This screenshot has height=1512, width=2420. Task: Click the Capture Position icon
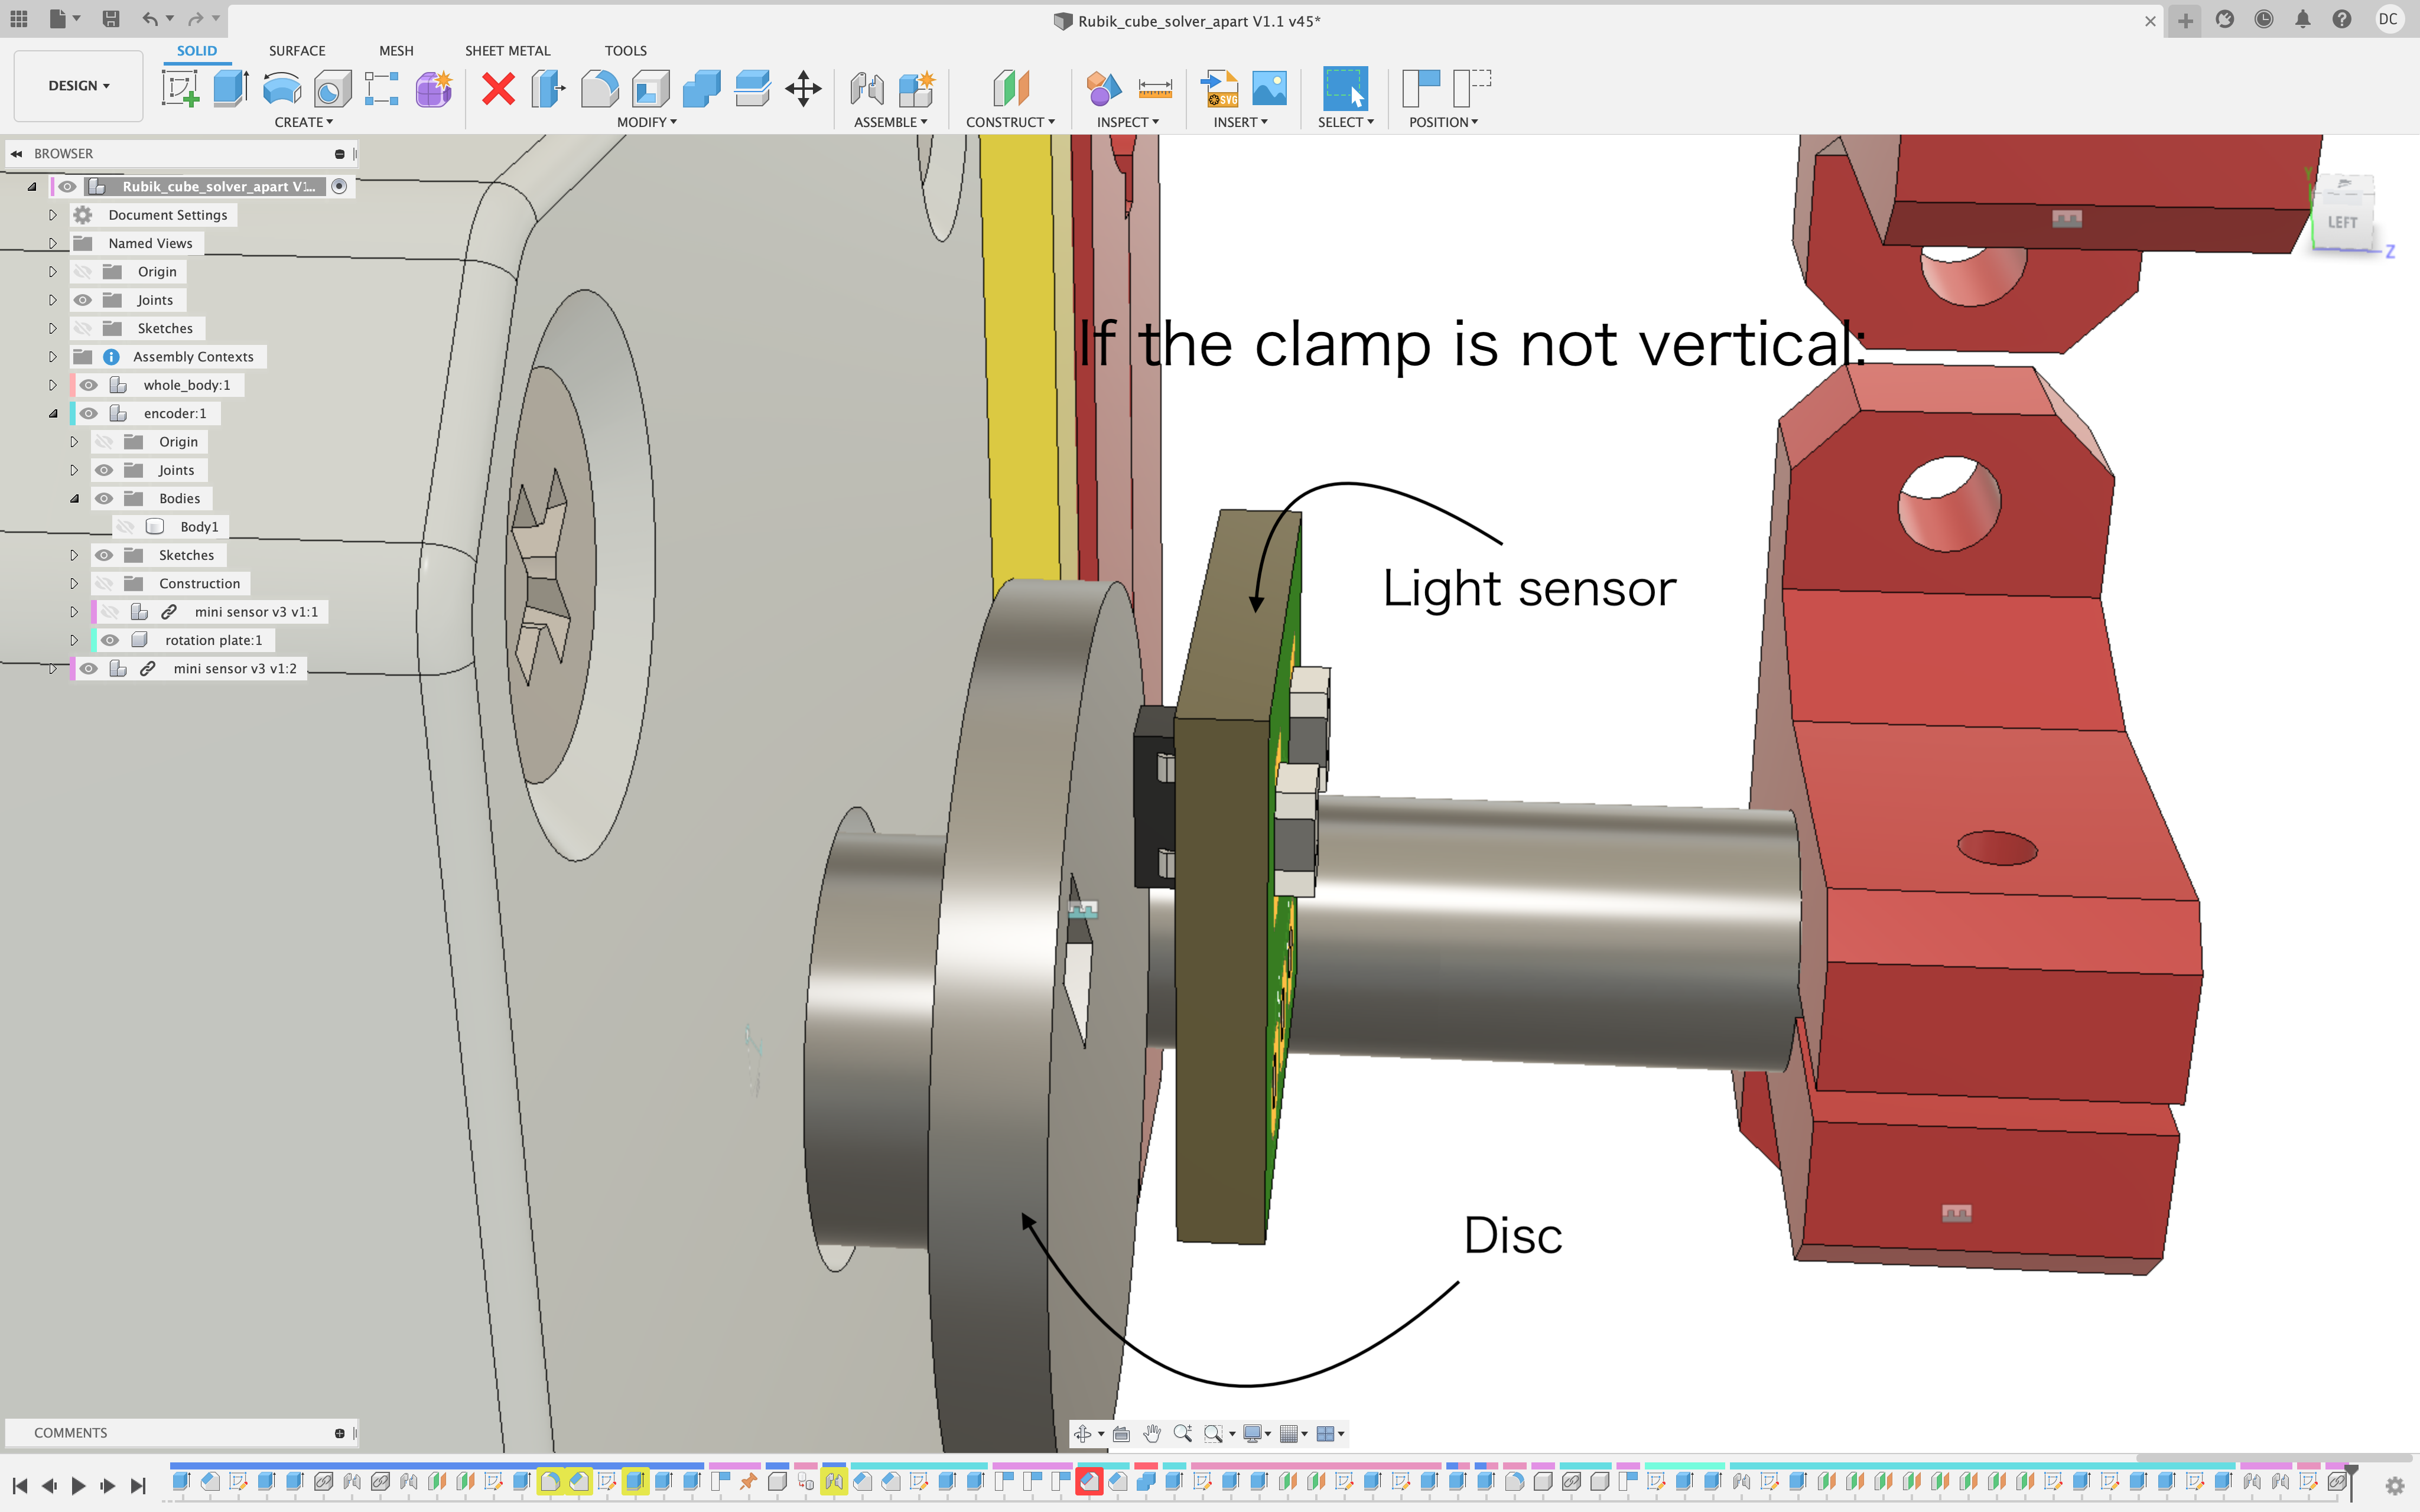(x=1421, y=88)
